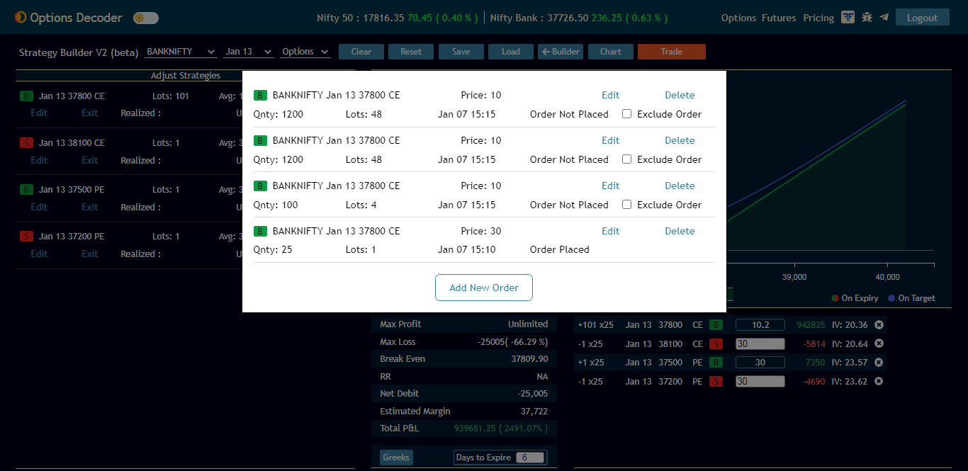The image size is (968, 471).
Task: Open the Chart view
Action: click(x=611, y=52)
